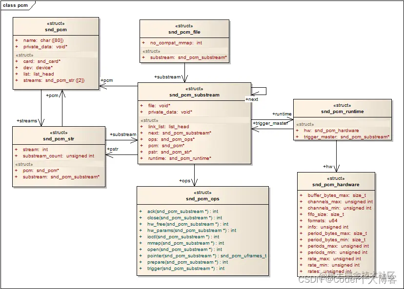Select the "fifo_size: size_t" attribute
This screenshot has width=404, height=289.
(325, 214)
